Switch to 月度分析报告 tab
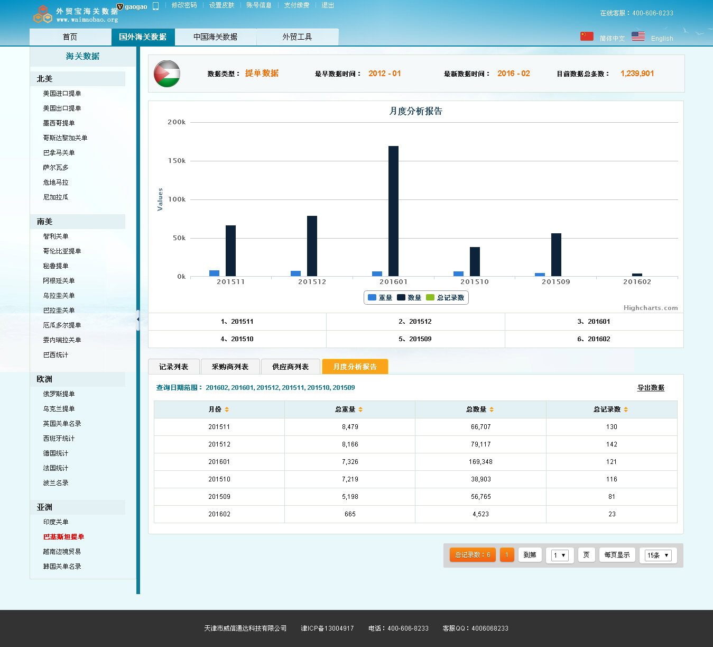The width and height of the screenshot is (713, 647). [x=355, y=367]
